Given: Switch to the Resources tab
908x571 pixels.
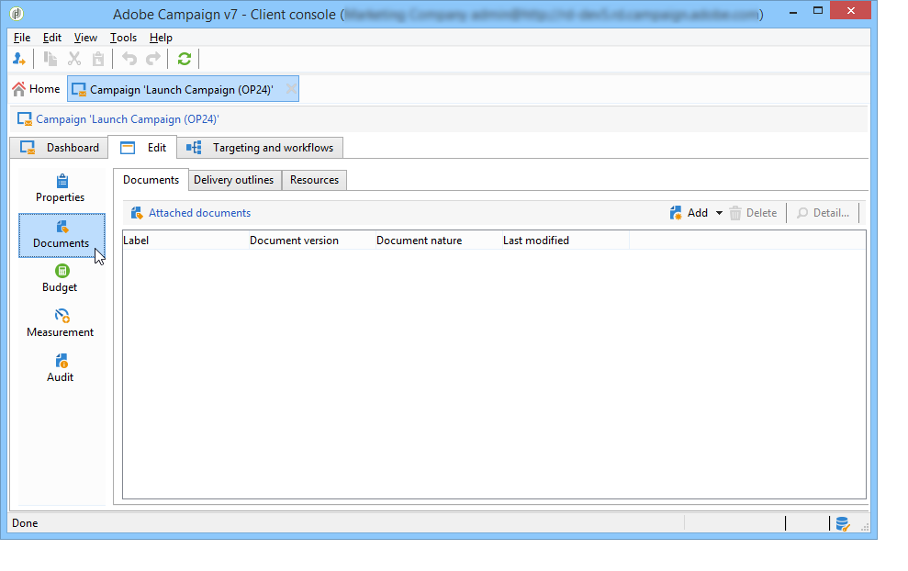Looking at the screenshot, I should click(x=314, y=180).
